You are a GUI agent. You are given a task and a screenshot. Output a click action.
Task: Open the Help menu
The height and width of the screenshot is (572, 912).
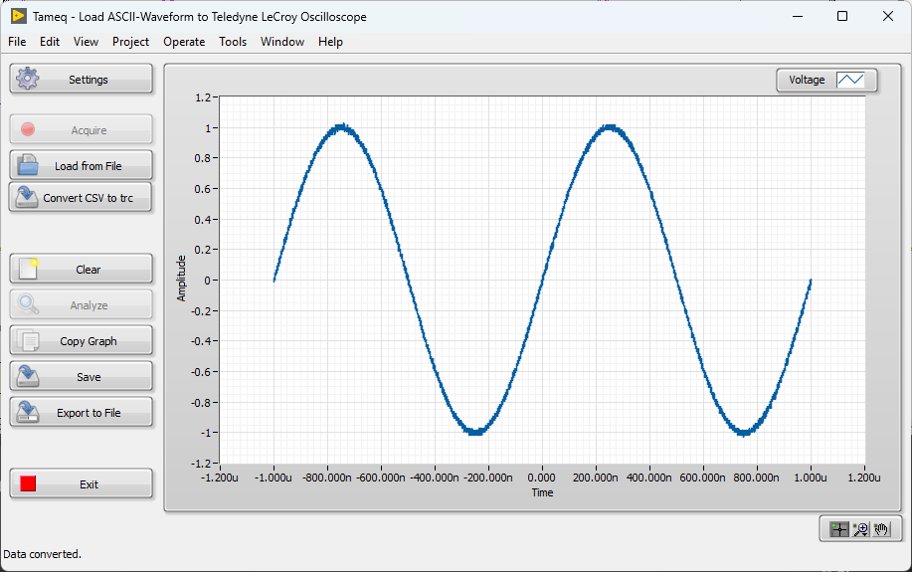pyautogui.click(x=330, y=42)
